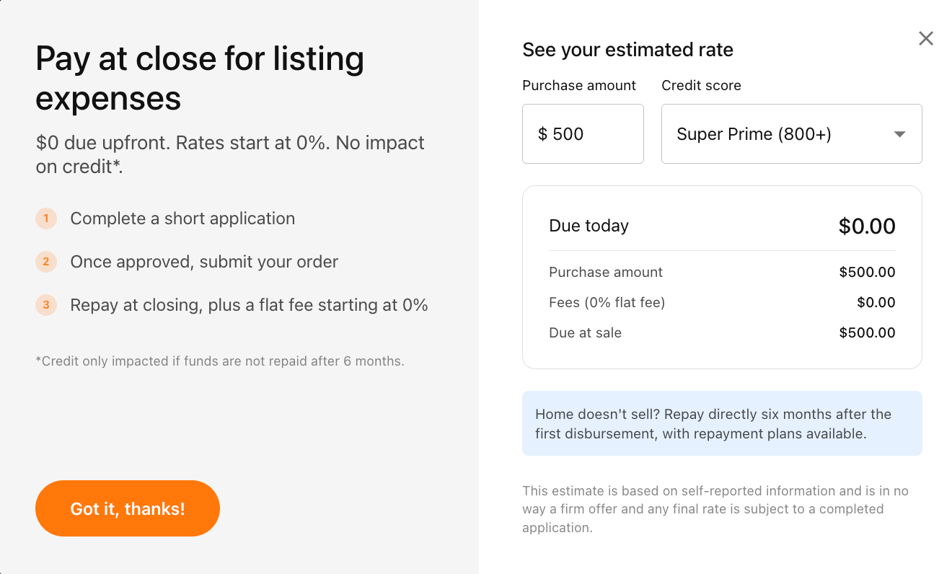Image resolution: width=952 pixels, height=574 pixels.
Task: Click the self-reported estimate disclaimer text
Action: pos(715,509)
